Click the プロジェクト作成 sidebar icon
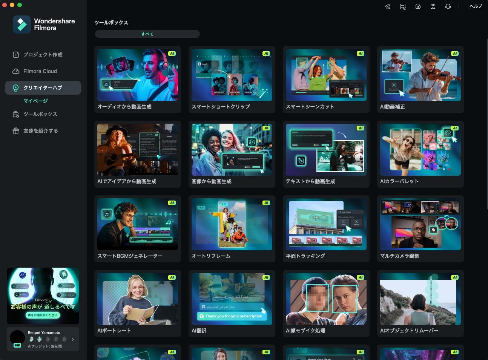 coord(16,55)
